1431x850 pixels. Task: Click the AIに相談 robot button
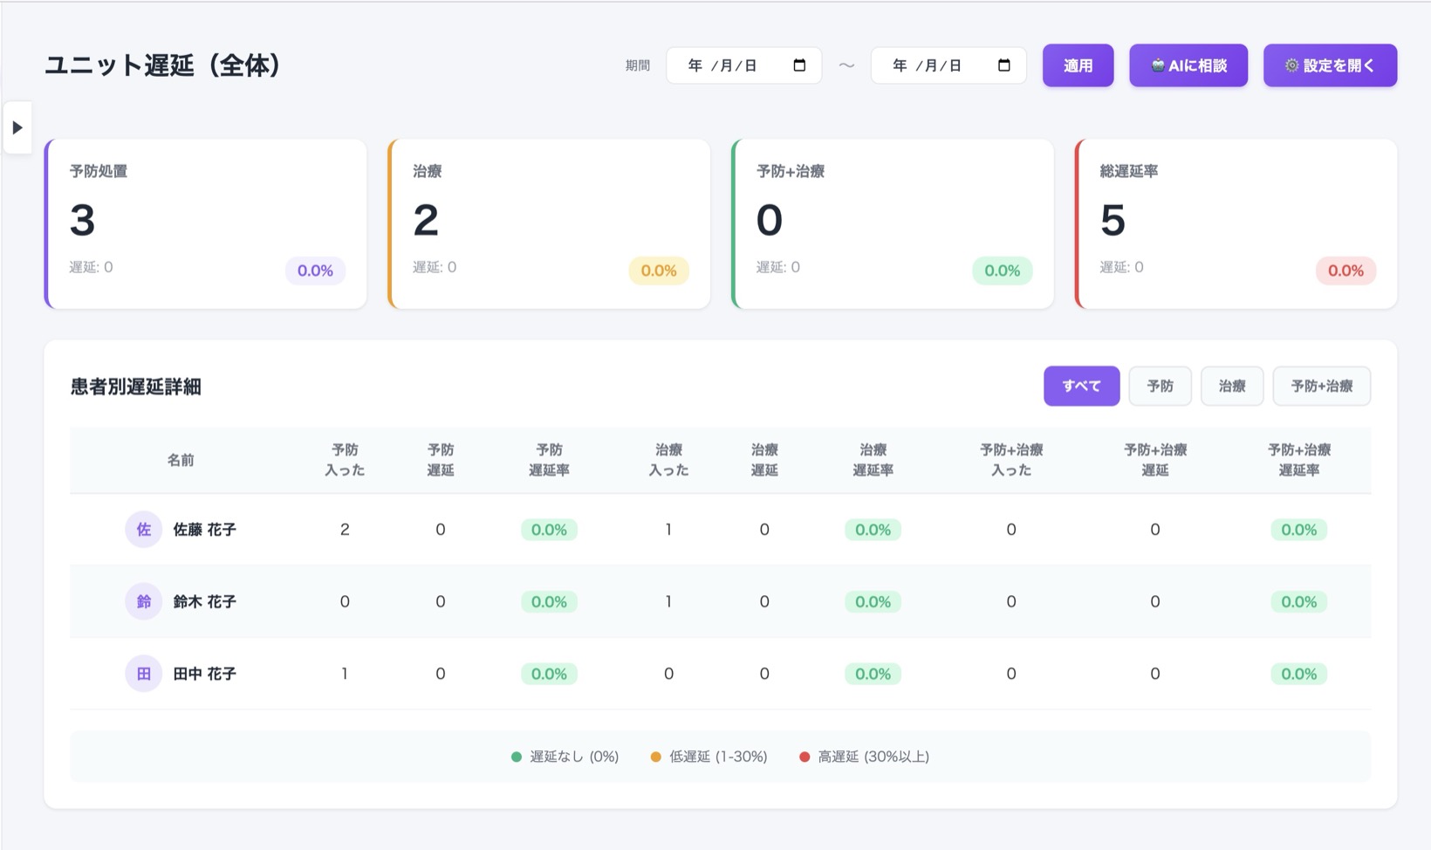pyautogui.click(x=1188, y=65)
